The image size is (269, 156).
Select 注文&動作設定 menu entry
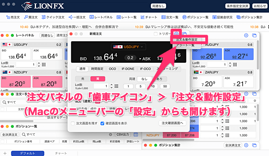pyautogui.click(x=187, y=40)
